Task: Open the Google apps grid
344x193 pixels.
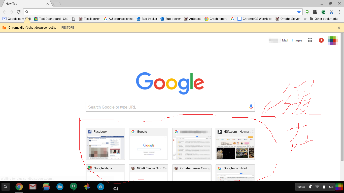Action: 310,40
